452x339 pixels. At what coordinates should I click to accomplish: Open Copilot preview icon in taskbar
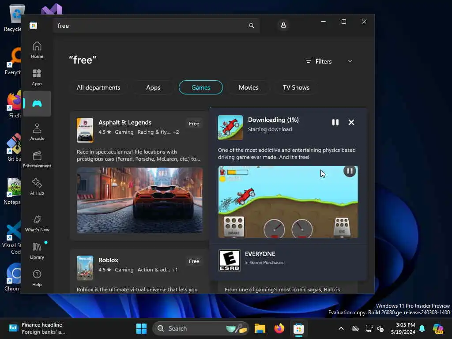coord(438,328)
